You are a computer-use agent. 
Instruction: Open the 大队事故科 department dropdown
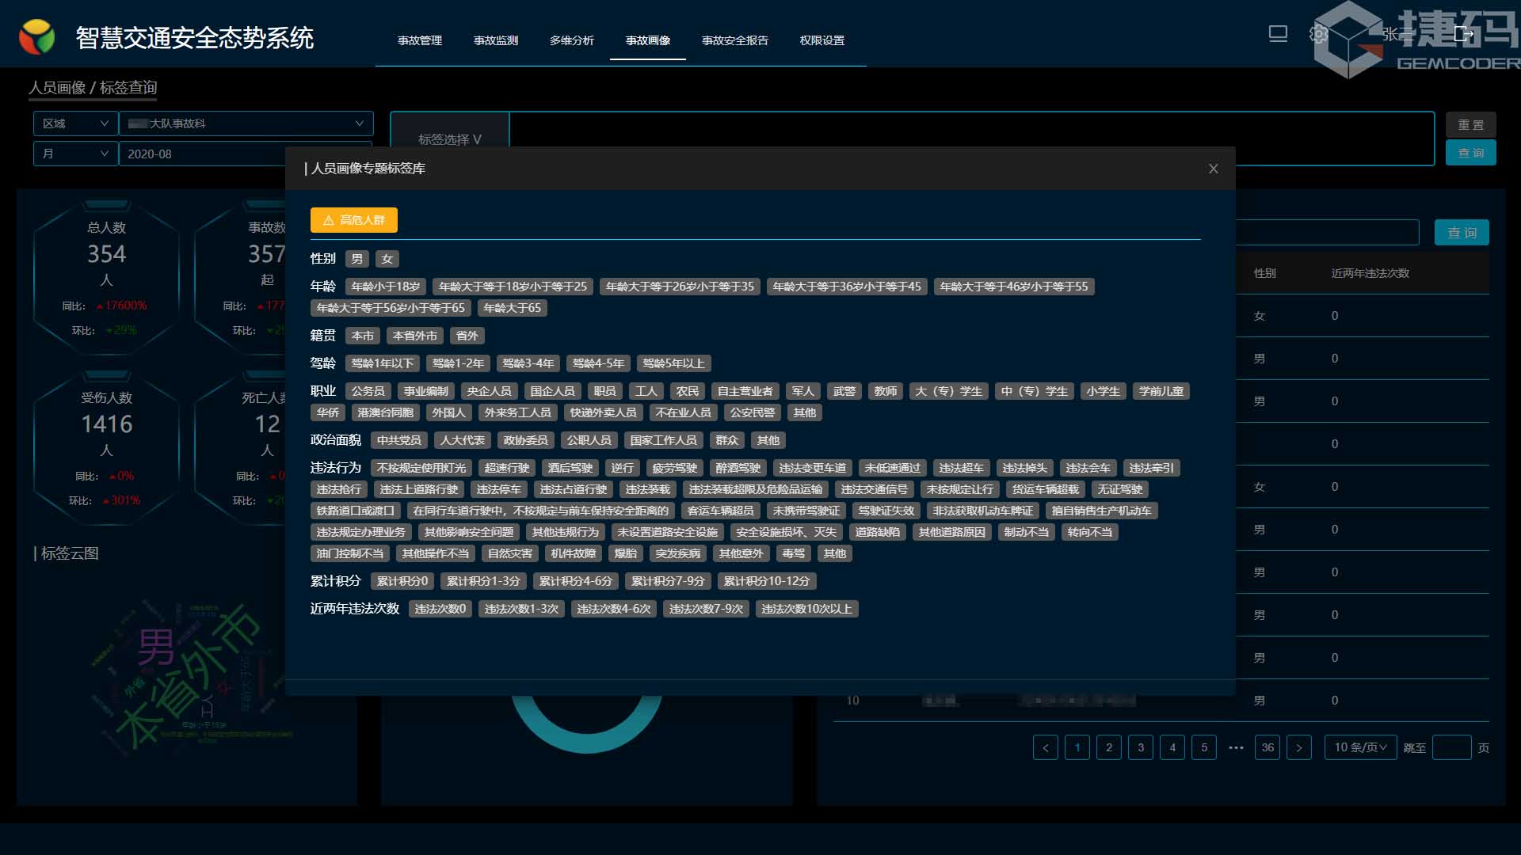pyautogui.click(x=246, y=123)
